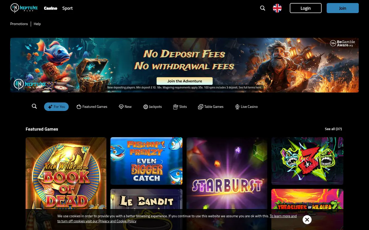Click the See full terms here banner text
Viewport: 369px width, 230px height.
tap(250, 87)
